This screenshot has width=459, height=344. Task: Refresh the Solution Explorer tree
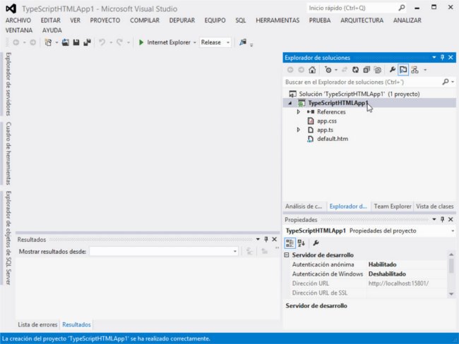click(x=355, y=70)
